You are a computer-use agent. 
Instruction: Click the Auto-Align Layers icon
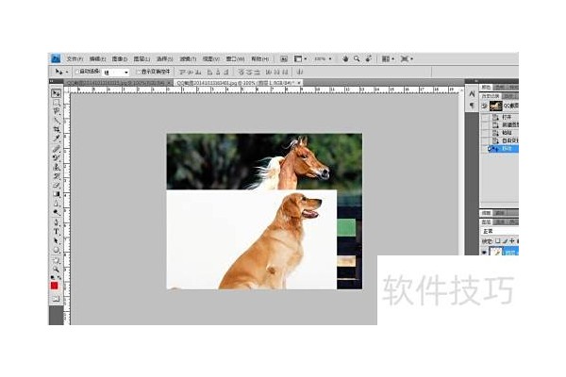coord(300,72)
